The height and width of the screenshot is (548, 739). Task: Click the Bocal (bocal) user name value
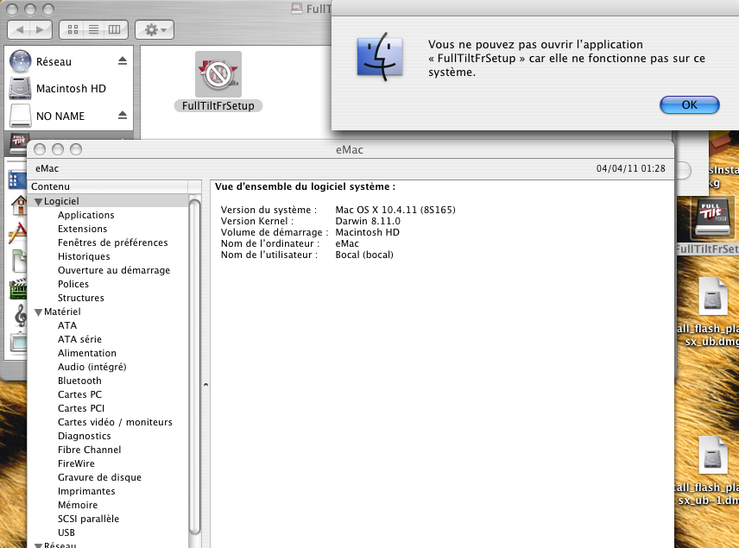tap(363, 255)
